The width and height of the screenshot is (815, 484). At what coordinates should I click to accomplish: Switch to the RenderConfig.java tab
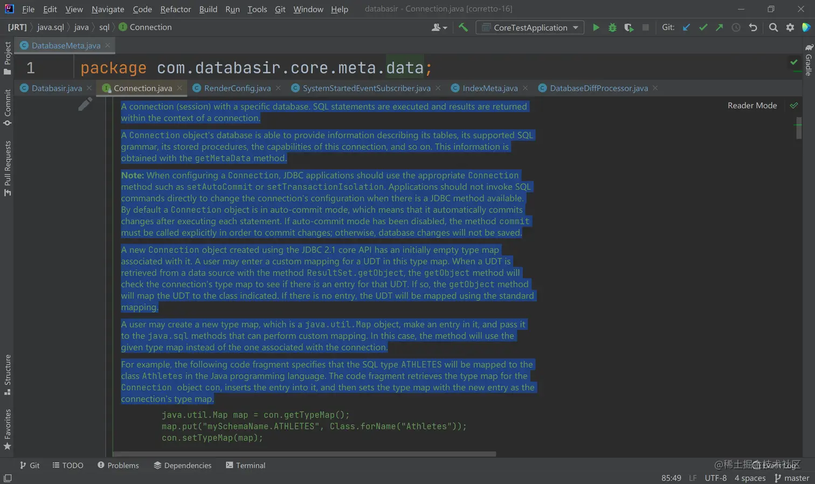click(x=237, y=88)
